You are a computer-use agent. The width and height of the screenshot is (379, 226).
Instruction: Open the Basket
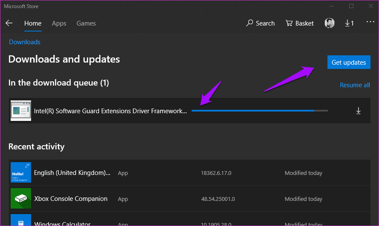point(300,23)
